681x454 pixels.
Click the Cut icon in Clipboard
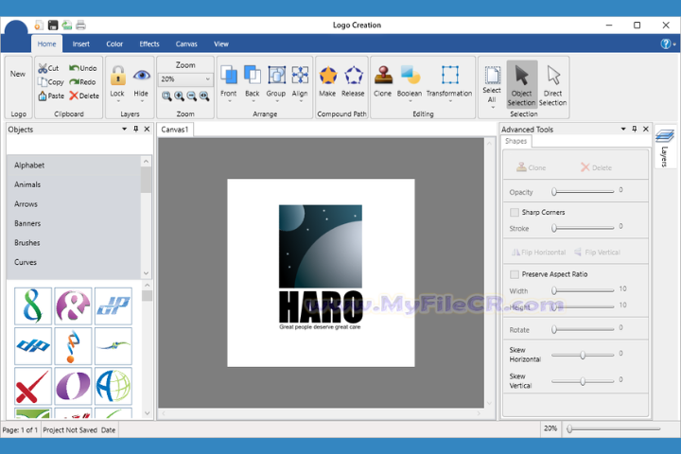pyautogui.click(x=43, y=68)
